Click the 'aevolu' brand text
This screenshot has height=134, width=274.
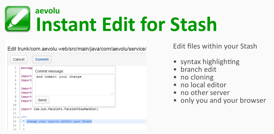47,11
